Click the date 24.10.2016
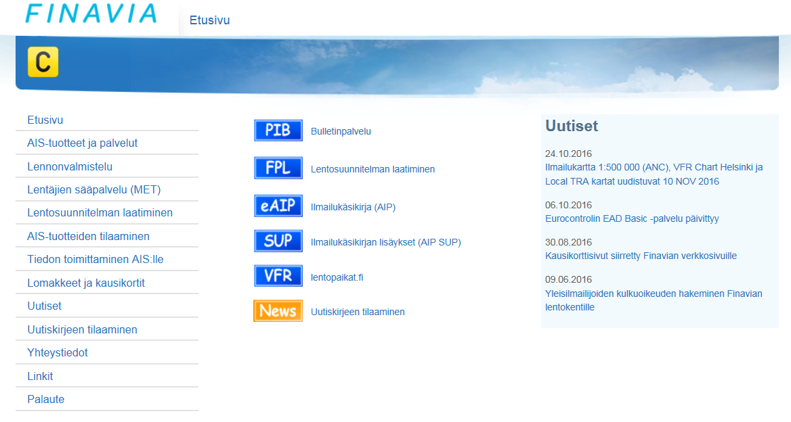 [569, 154]
